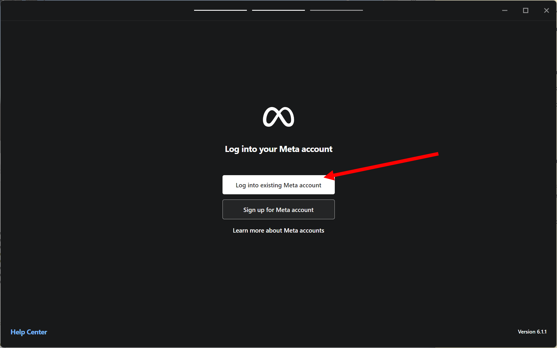
Task: Maximize the Meta setup window
Action: click(x=526, y=10)
